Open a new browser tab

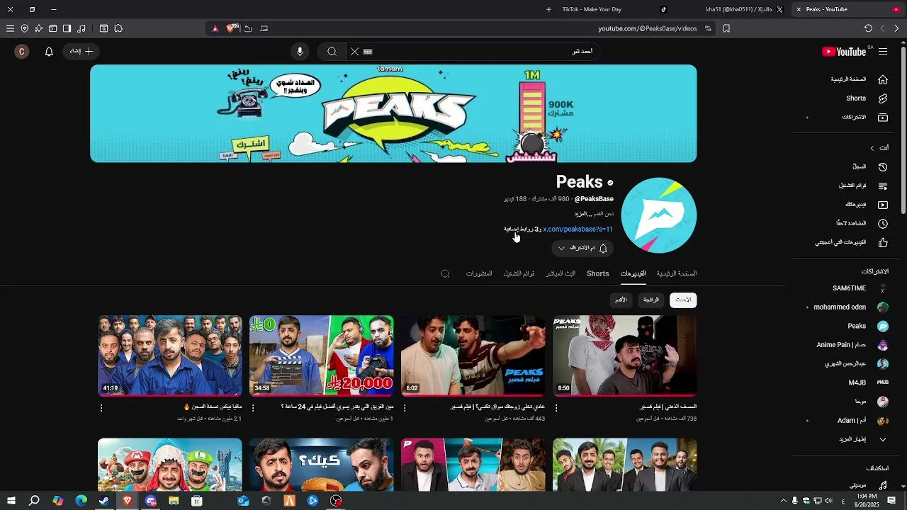click(548, 9)
